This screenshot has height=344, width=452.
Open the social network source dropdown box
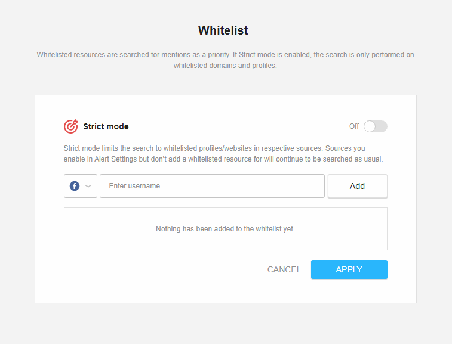(x=81, y=186)
